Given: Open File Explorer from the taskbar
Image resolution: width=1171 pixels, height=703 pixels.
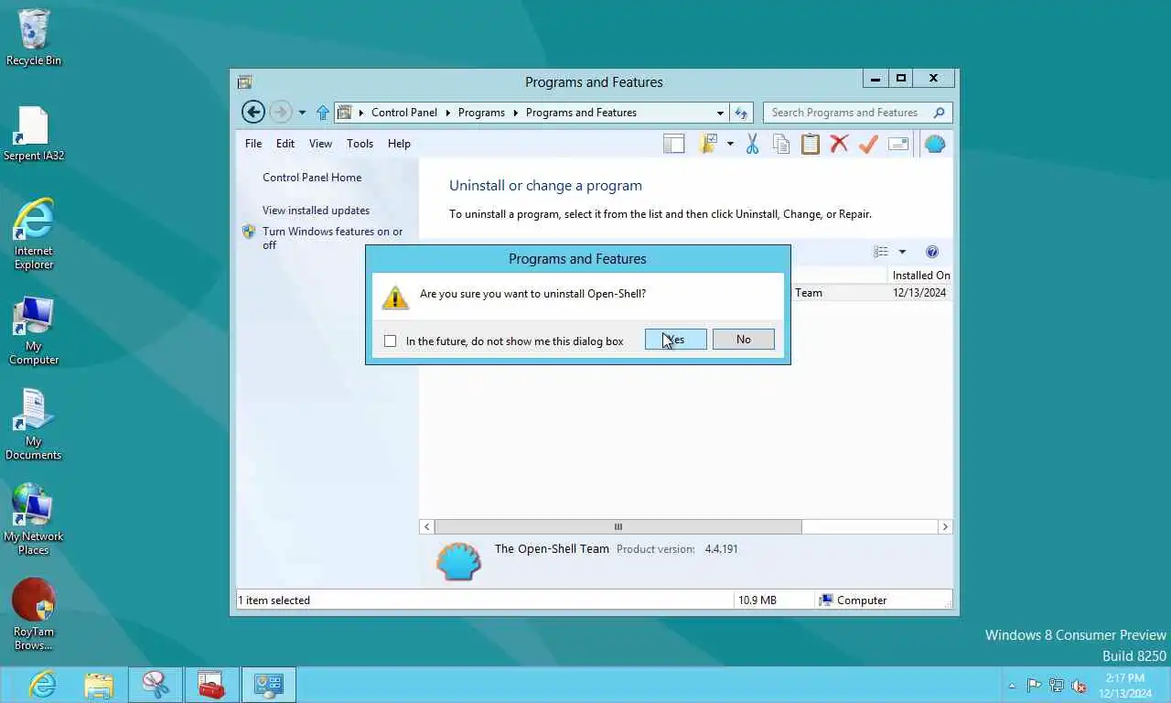Looking at the screenshot, I should tap(99, 685).
